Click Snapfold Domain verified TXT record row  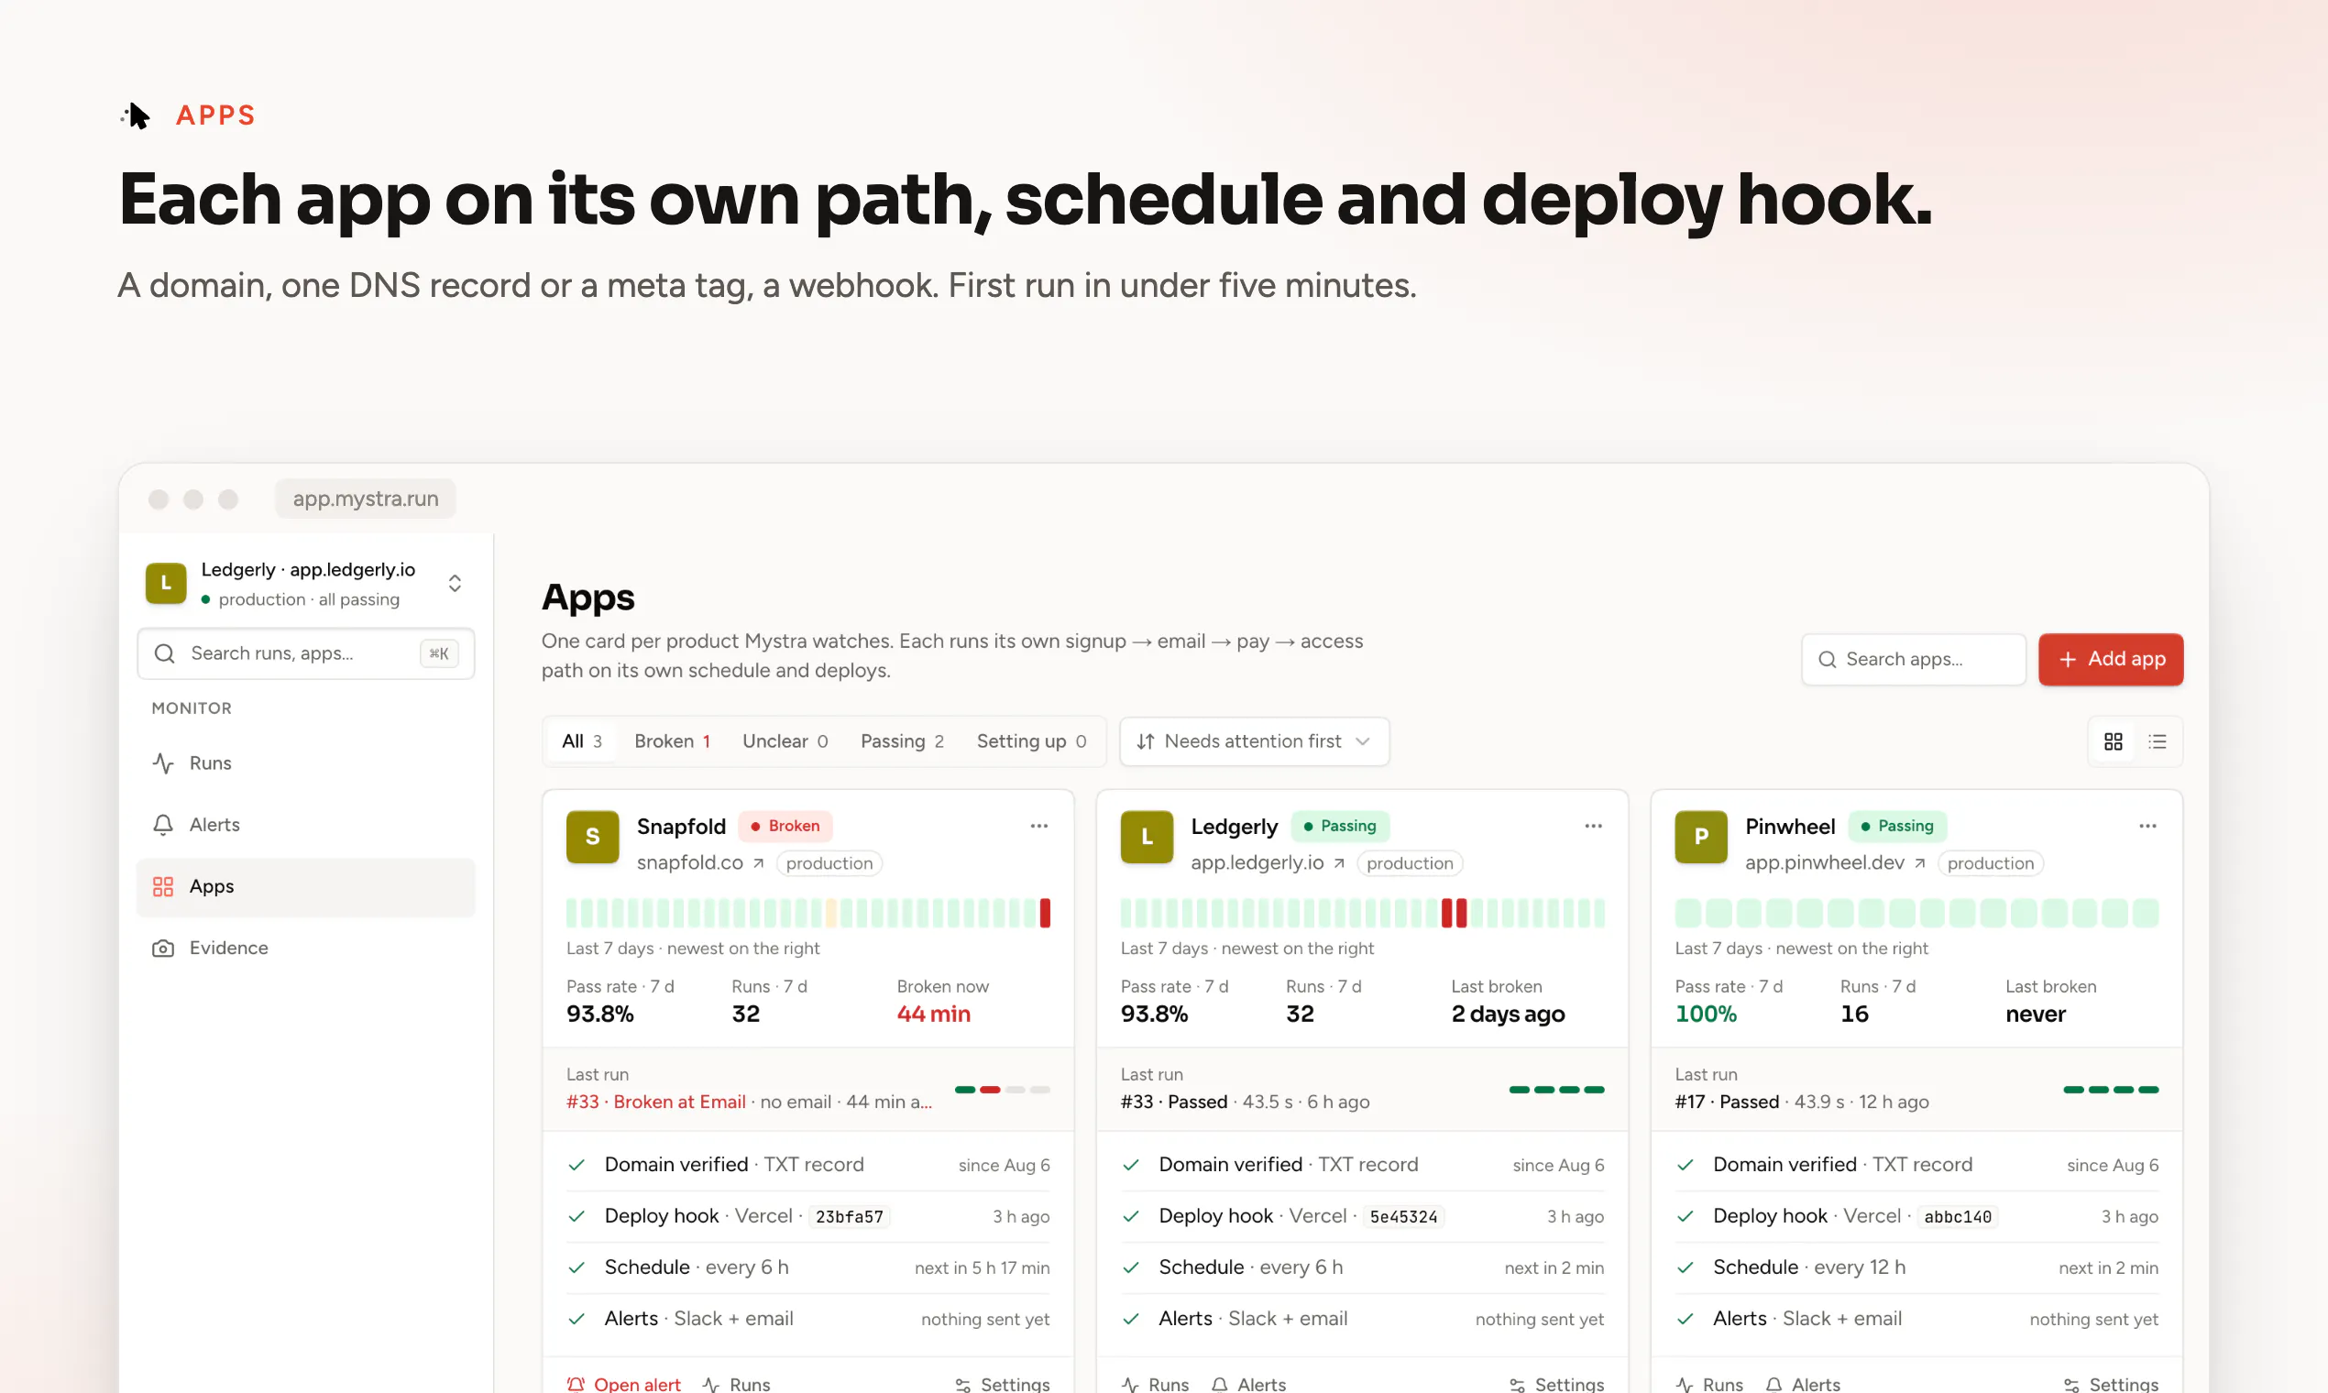[x=807, y=1165]
